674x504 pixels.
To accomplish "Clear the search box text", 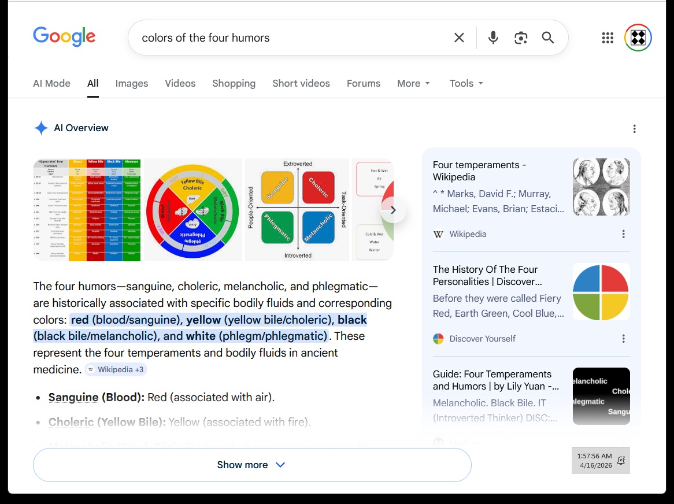I will click(x=459, y=38).
